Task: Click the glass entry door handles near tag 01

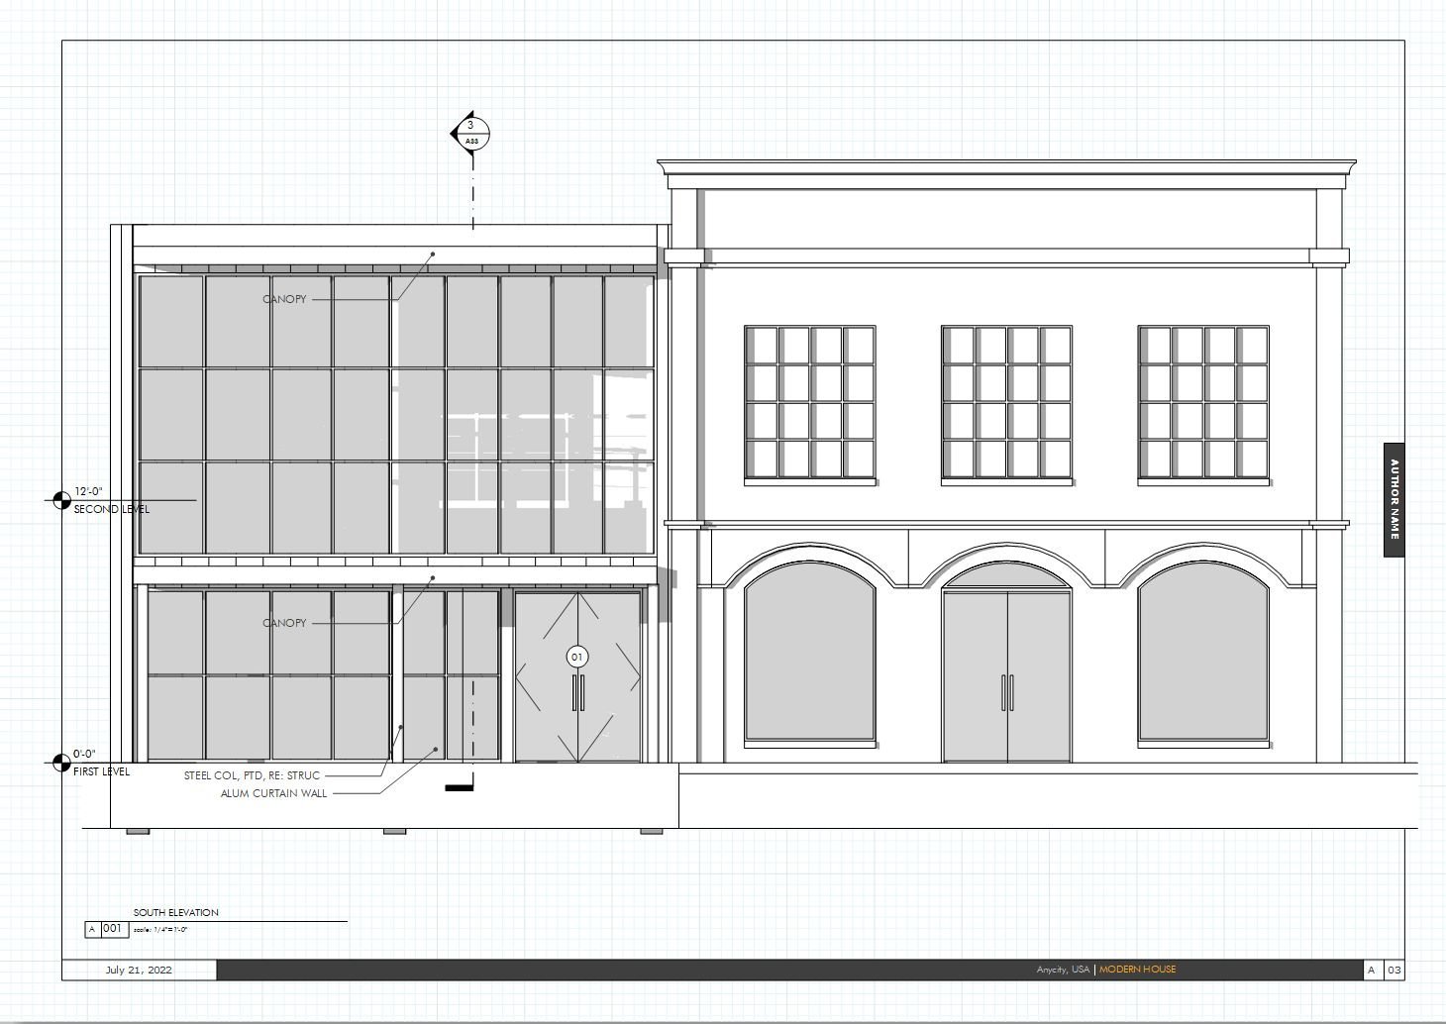Action: coord(576,692)
